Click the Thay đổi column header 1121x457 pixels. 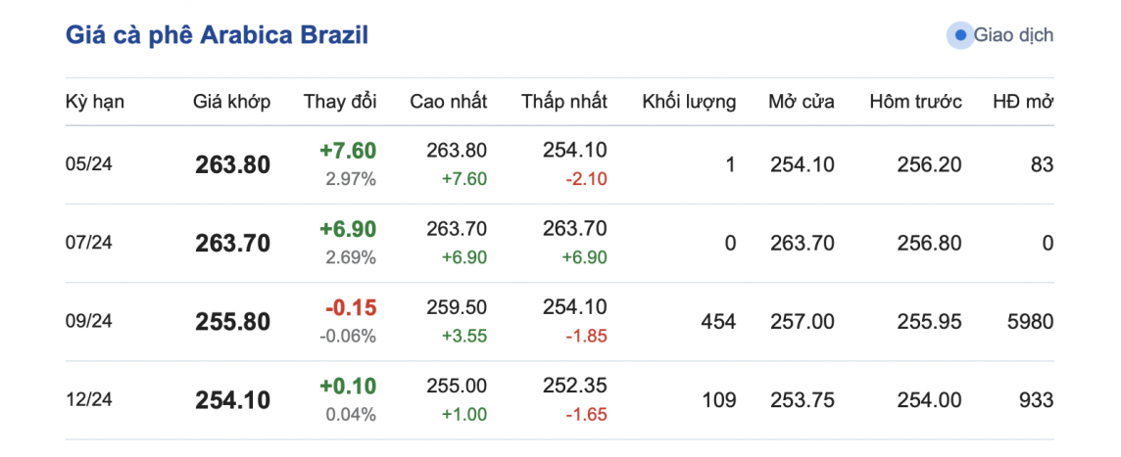[340, 102]
